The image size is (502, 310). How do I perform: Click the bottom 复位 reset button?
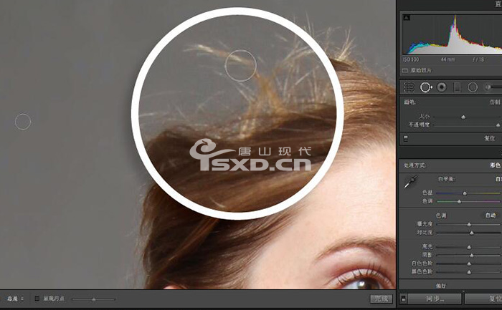click(x=483, y=299)
